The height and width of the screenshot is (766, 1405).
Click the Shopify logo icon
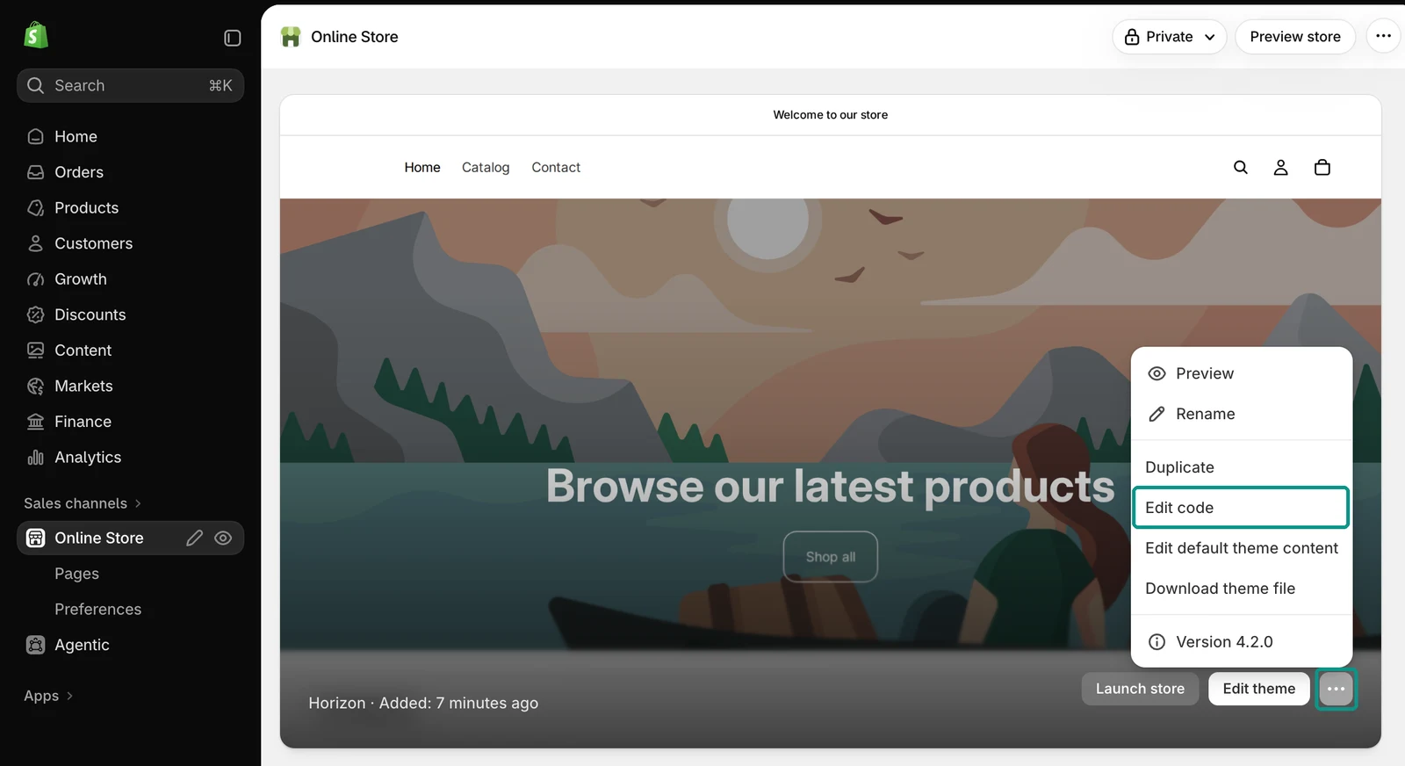pos(35,35)
